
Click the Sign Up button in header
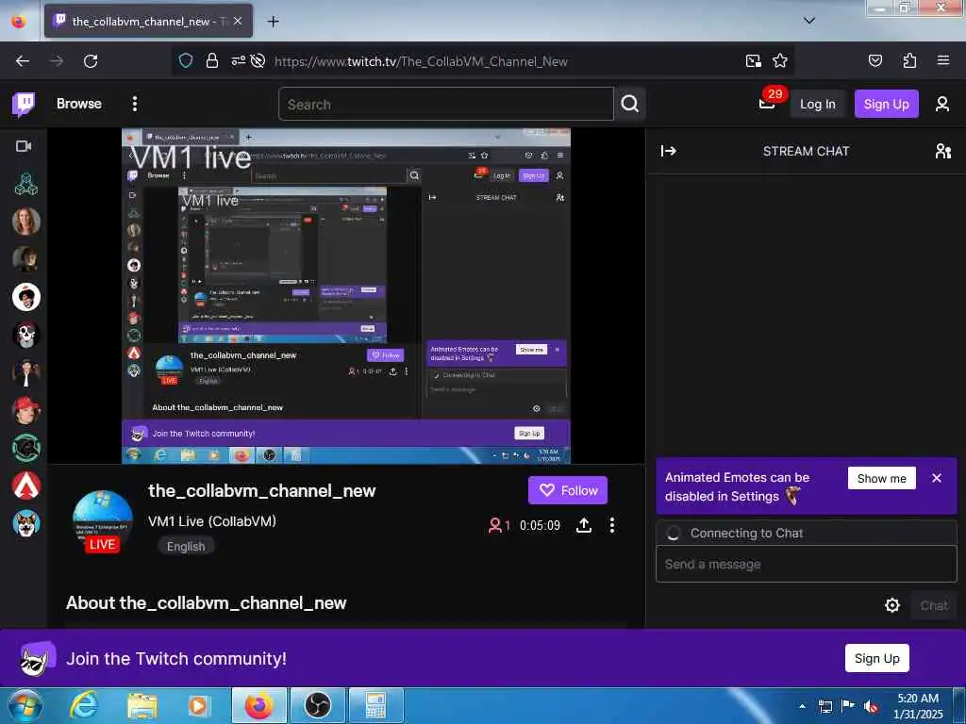(886, 104)
